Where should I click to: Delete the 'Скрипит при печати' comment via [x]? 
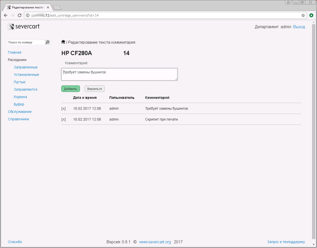(x=63, y=119)
